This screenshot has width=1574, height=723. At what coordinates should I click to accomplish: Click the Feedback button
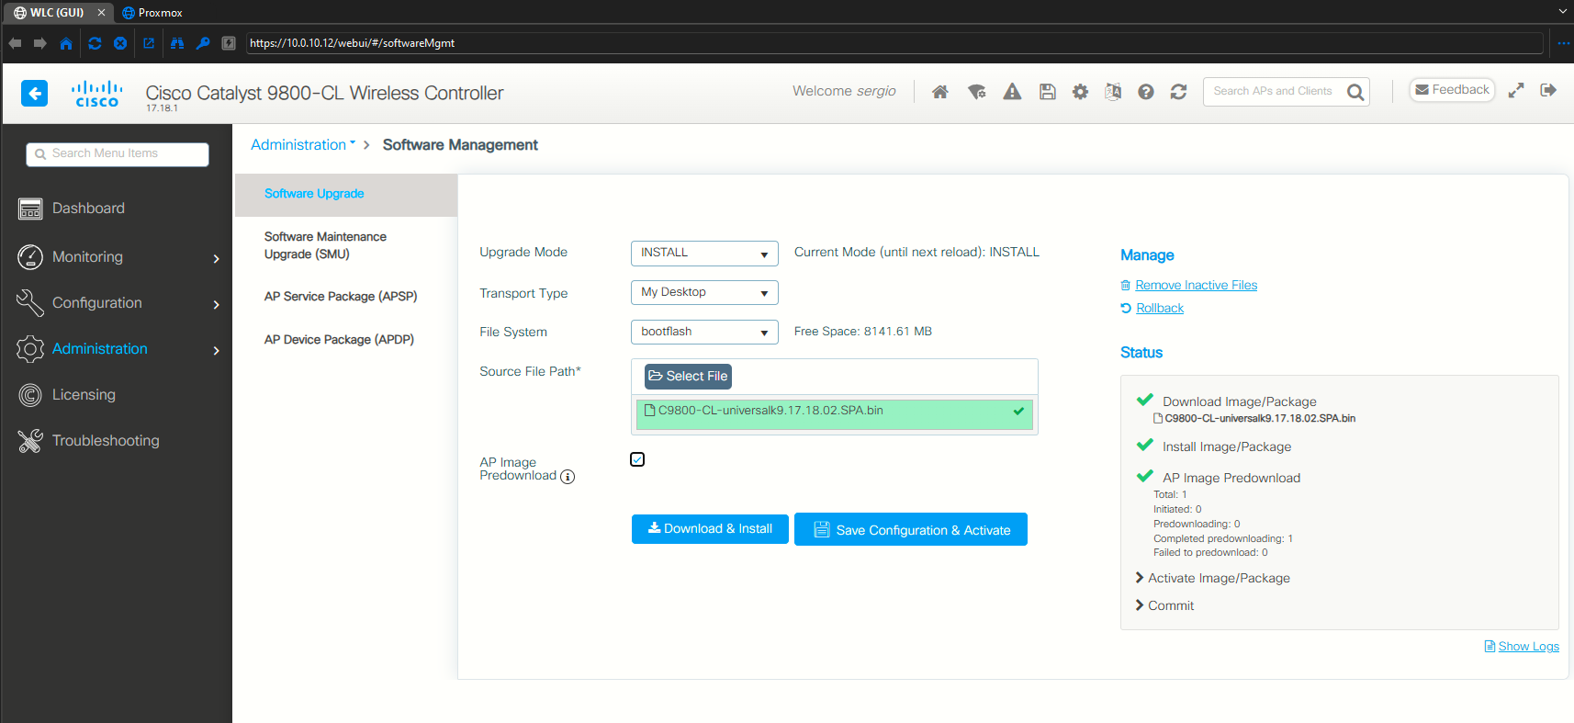click(1452, 90)
